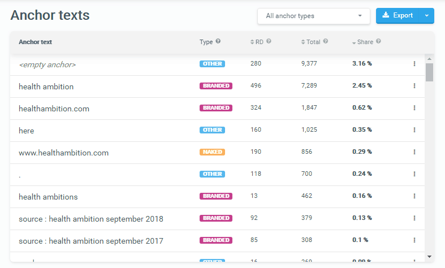Click help icon next to Total header
Image resolution: width=445 pixels, height=268 pixels.
(x=326, y=41)
